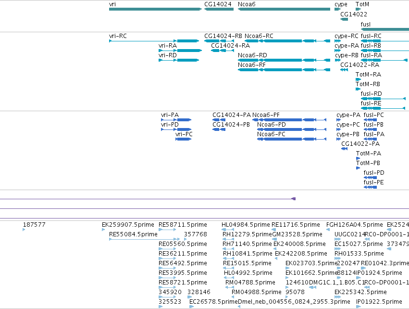Click the EK225342.5prime EST glyph
The height and width of the screenshot is (309, 409).
(337, 296)
